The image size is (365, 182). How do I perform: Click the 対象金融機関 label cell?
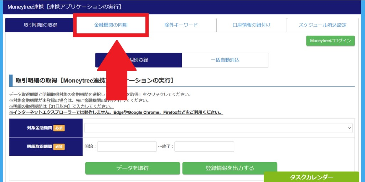pos(46,128)
